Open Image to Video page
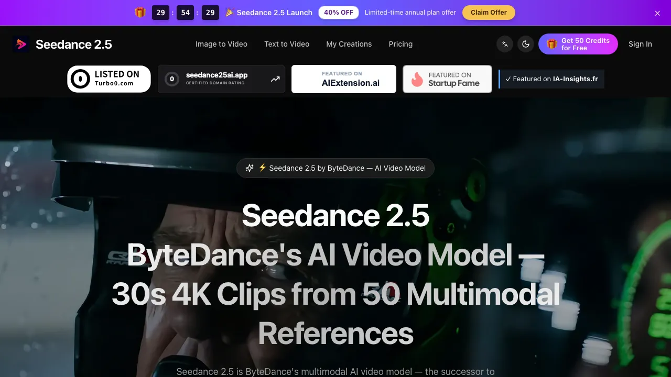The height and width of the screenshot is (377, 671). 221,44
